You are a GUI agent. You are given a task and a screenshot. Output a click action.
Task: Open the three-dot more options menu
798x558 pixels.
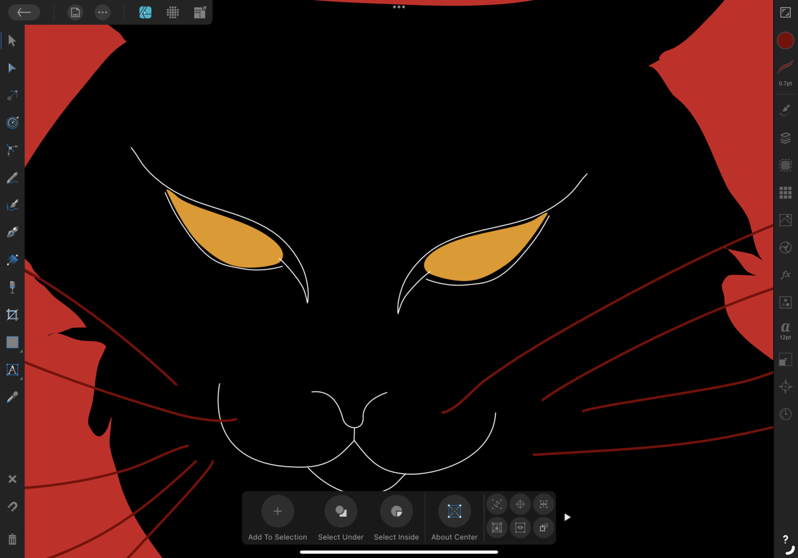pos(103,12)
